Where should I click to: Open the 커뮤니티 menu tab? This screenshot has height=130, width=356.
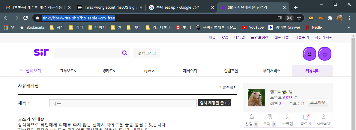[x=312, y=71]
